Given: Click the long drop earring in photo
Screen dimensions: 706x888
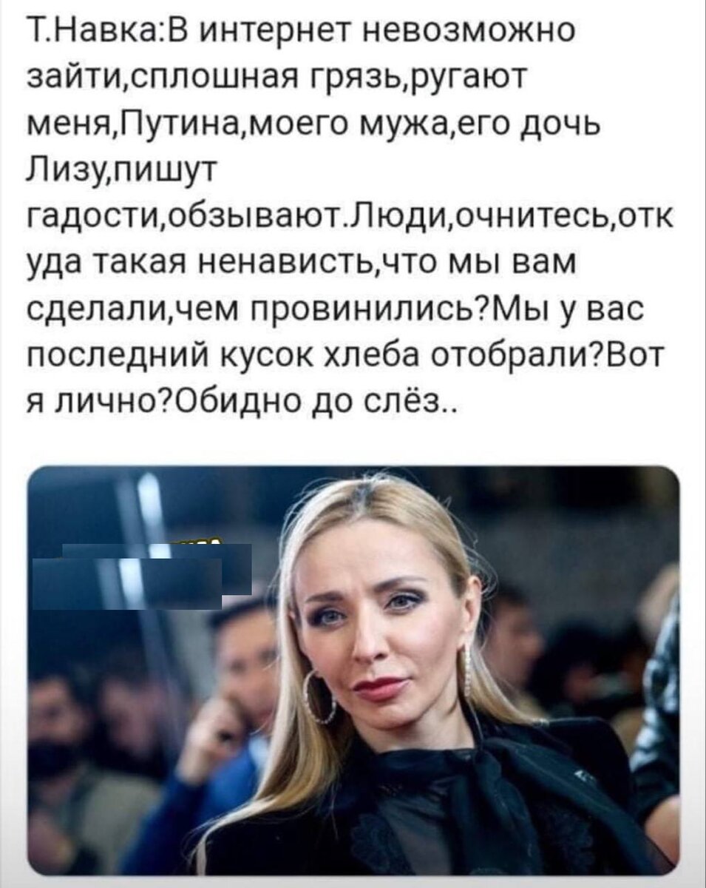Looking at the screenshot, I should pyautogui.click(x=467, y=670).
